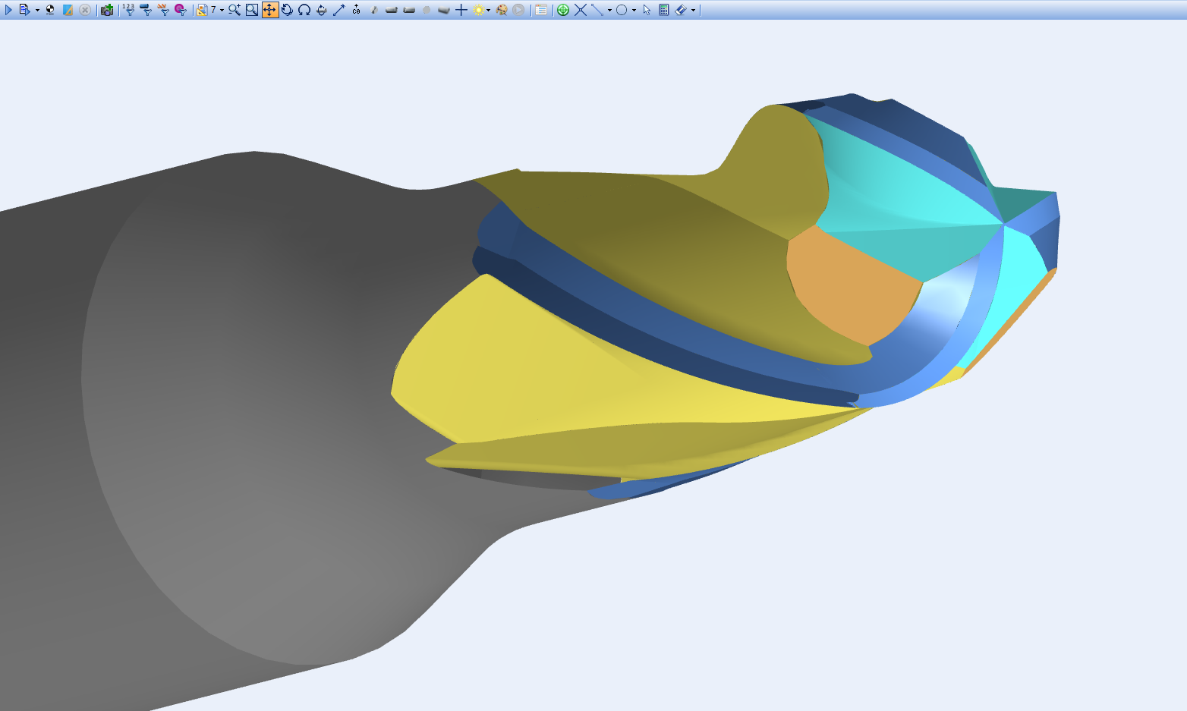The height and width of the screenshot is (711, 1187).
Task: Expand the circle measure tool dropdown
Action: (634, 11)
